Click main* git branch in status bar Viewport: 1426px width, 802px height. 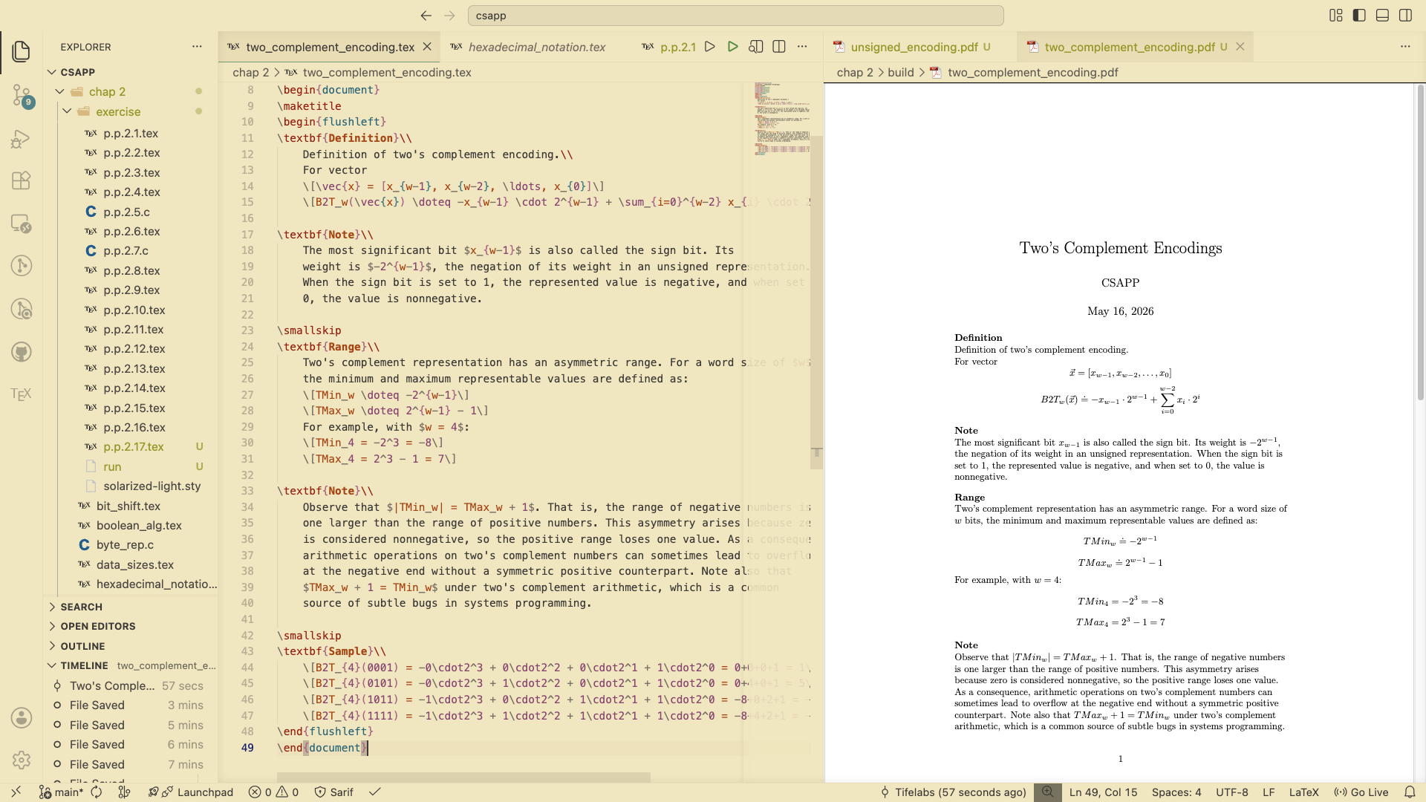pyautogui.click(x=61, y=792)
